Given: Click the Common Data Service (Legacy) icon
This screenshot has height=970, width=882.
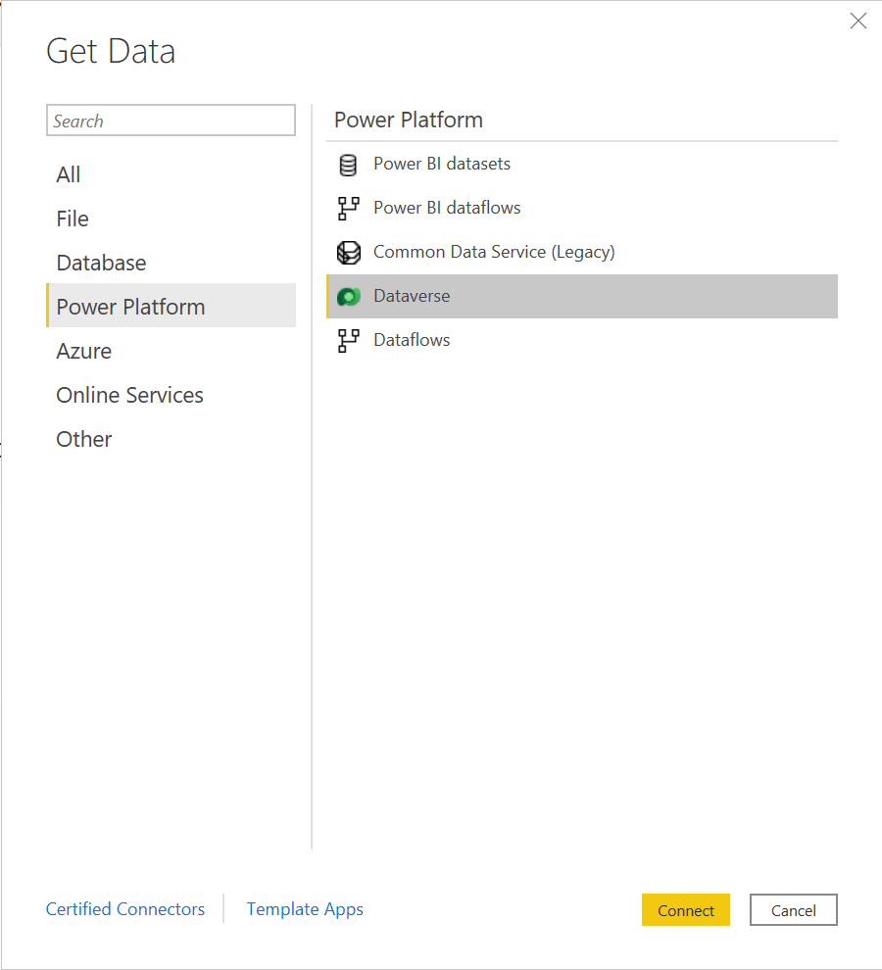Looking at the screenshot, I should click(x=348, y=253).
